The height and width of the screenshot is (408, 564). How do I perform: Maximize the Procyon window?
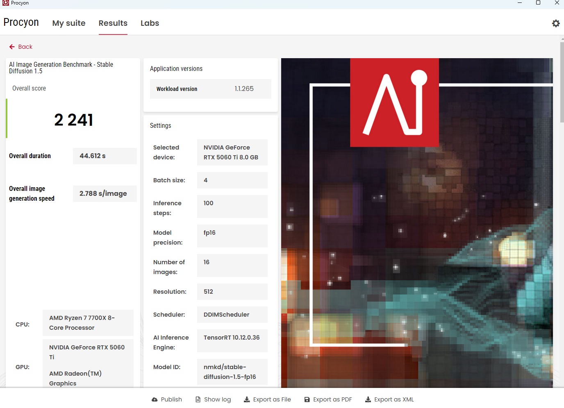tap(538, 3)
